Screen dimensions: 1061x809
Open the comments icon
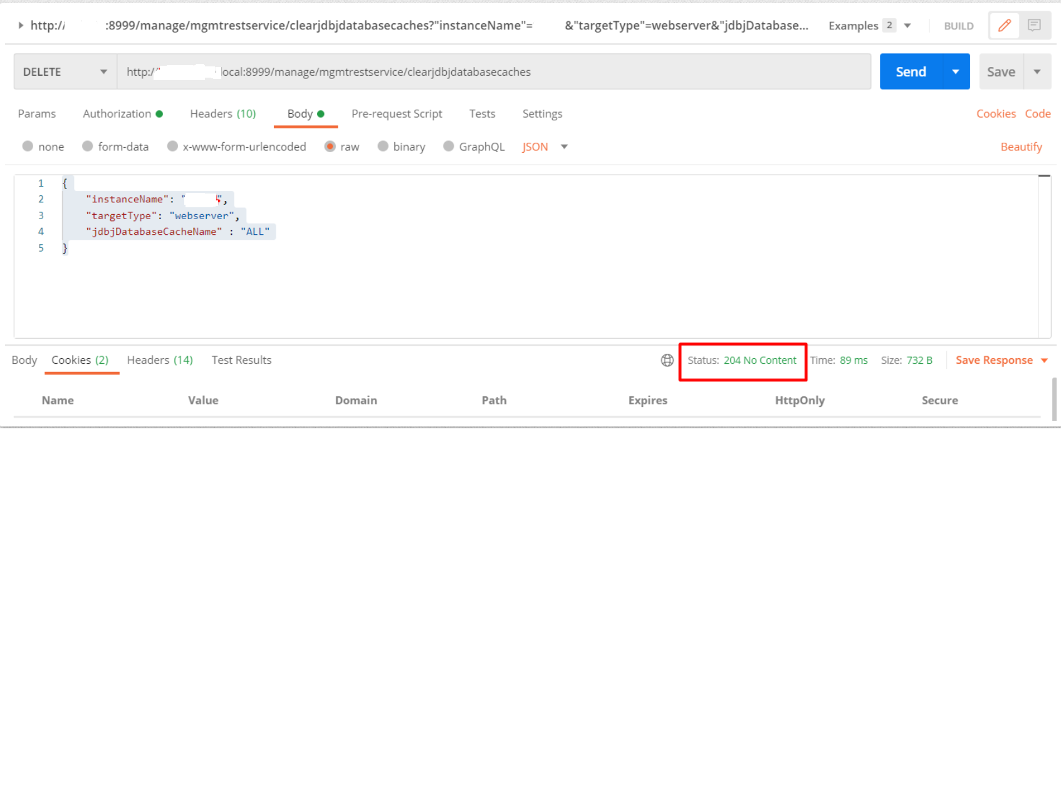point(1035,26)
